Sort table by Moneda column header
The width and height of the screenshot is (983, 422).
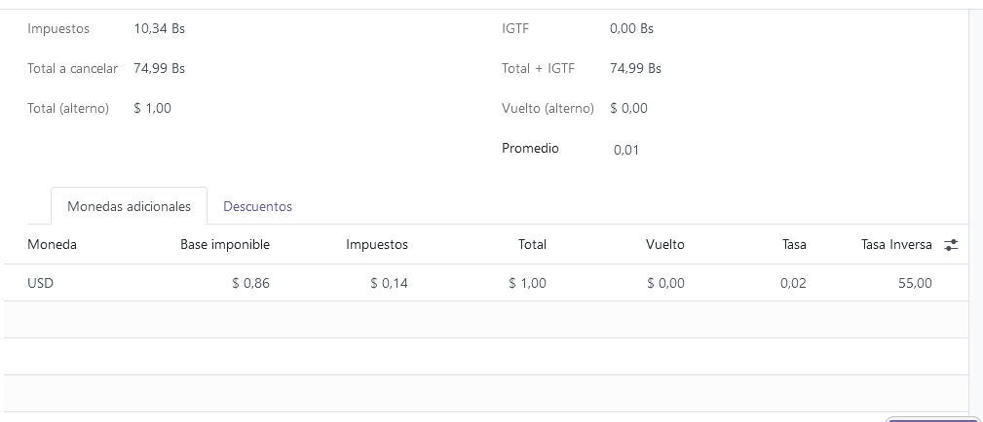click(53, 245)
